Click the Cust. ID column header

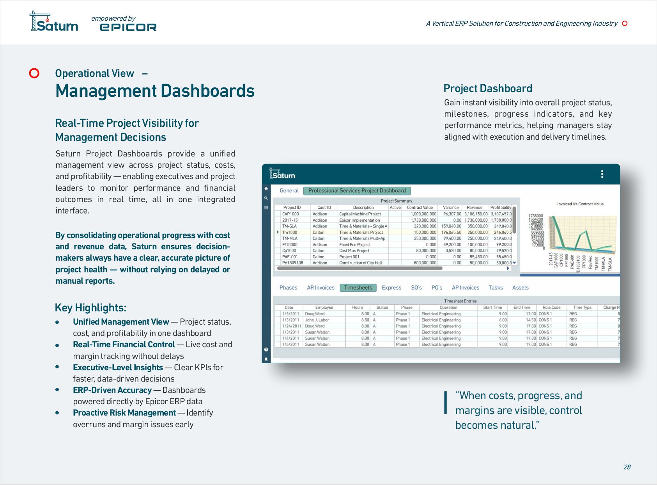tap(324, 208)
